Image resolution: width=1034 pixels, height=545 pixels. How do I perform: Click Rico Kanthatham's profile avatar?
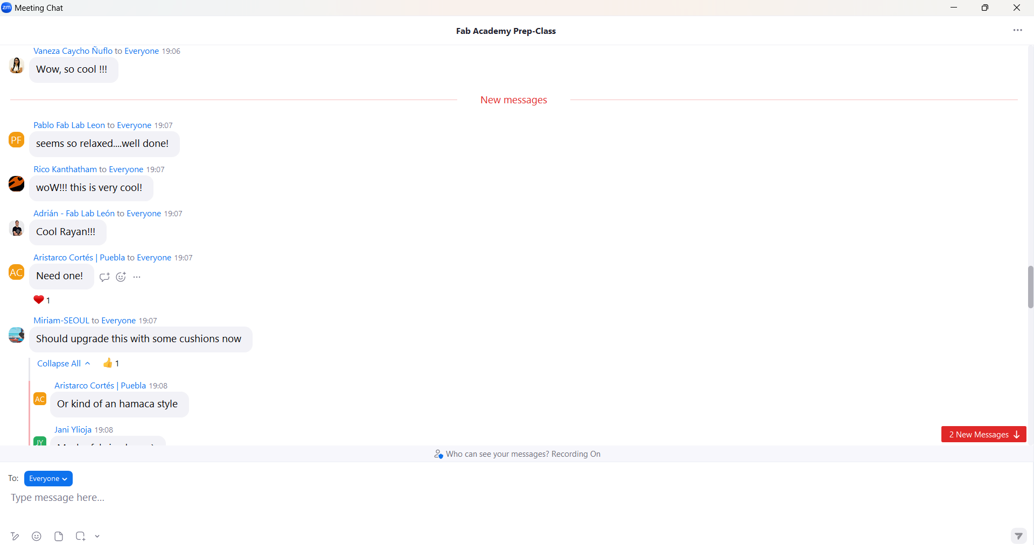(16, 183)
